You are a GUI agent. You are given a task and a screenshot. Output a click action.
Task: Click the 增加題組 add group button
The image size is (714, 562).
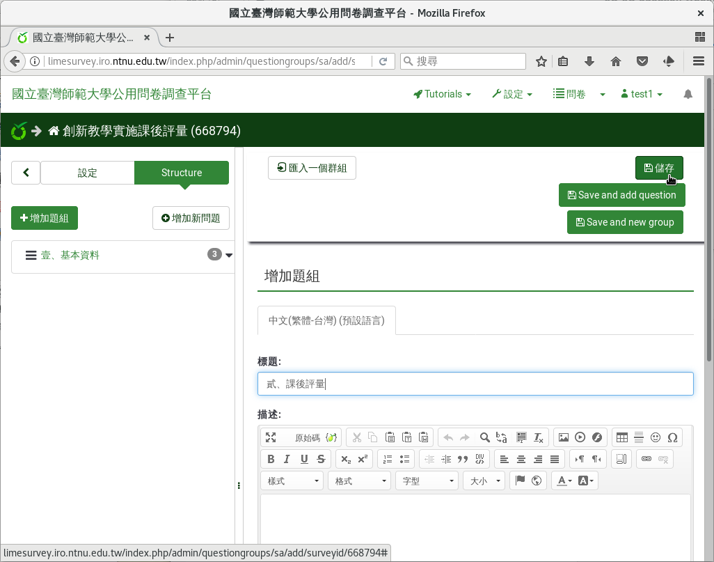[x=44, y=218]
